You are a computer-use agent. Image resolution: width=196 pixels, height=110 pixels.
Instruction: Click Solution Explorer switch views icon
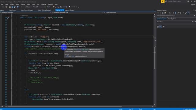click(165, 13)
